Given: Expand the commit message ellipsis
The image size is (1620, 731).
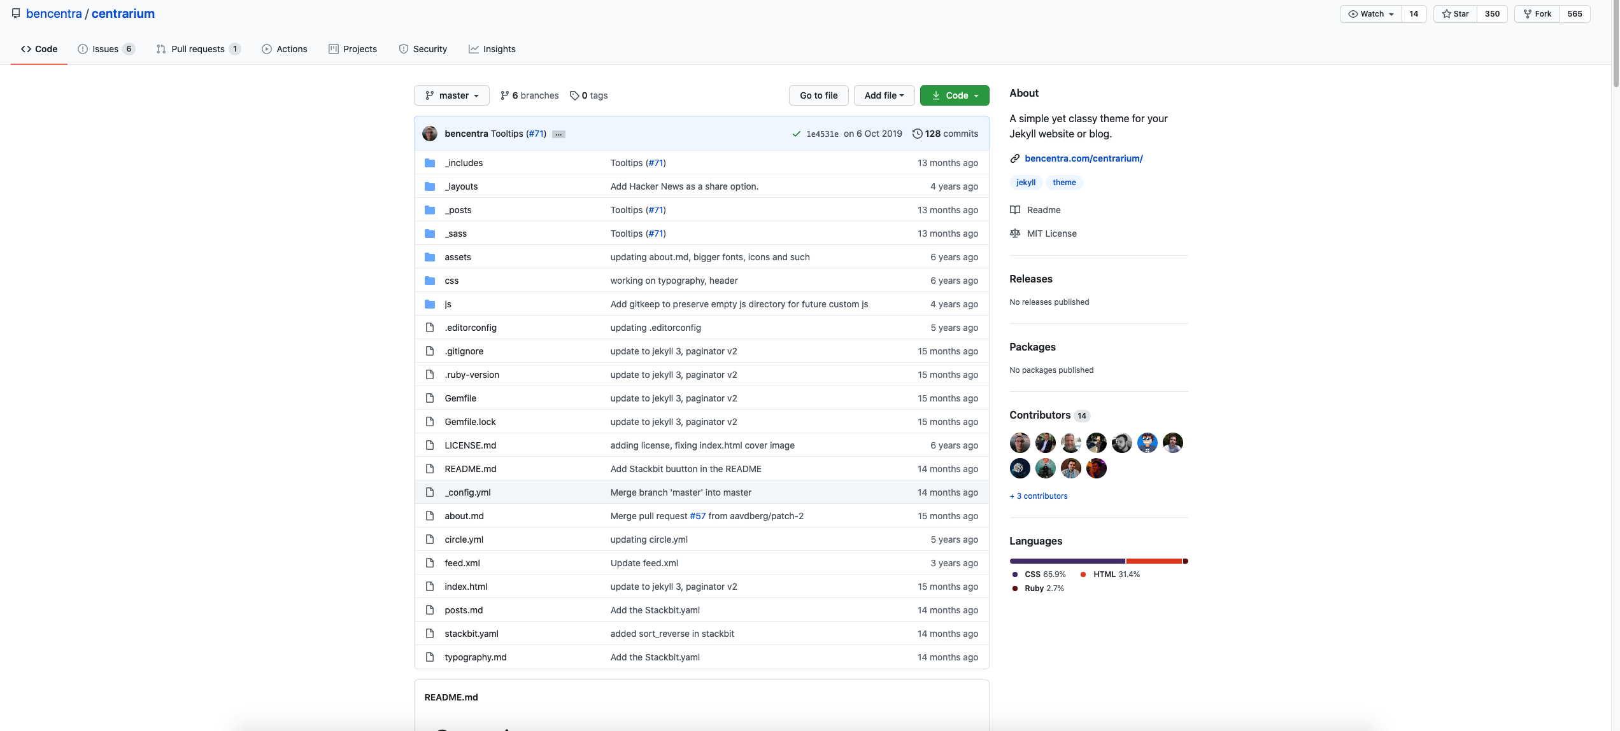Looking at the screenshot, I should (x=558, y=134).
